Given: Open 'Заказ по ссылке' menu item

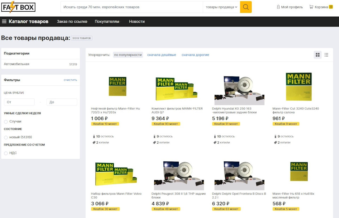Looking at the screenshot, I should (72, 22).
